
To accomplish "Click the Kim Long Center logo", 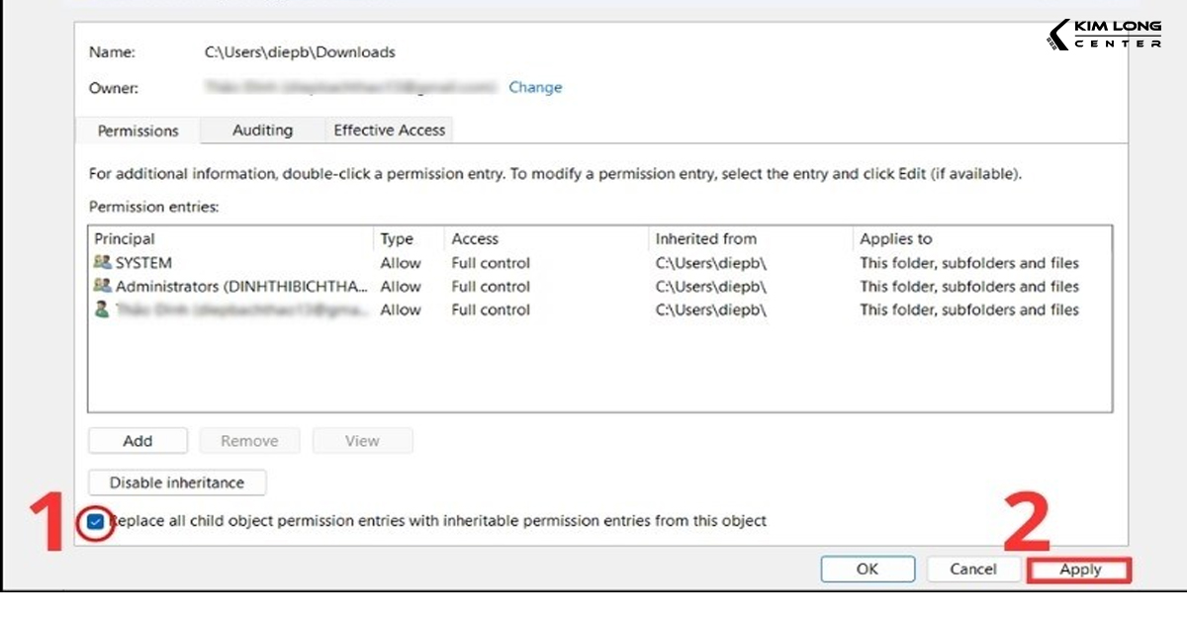I will coord(1104,37).
